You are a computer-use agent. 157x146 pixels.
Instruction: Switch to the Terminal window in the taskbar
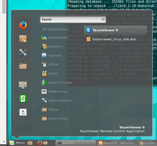pos(75,143)
